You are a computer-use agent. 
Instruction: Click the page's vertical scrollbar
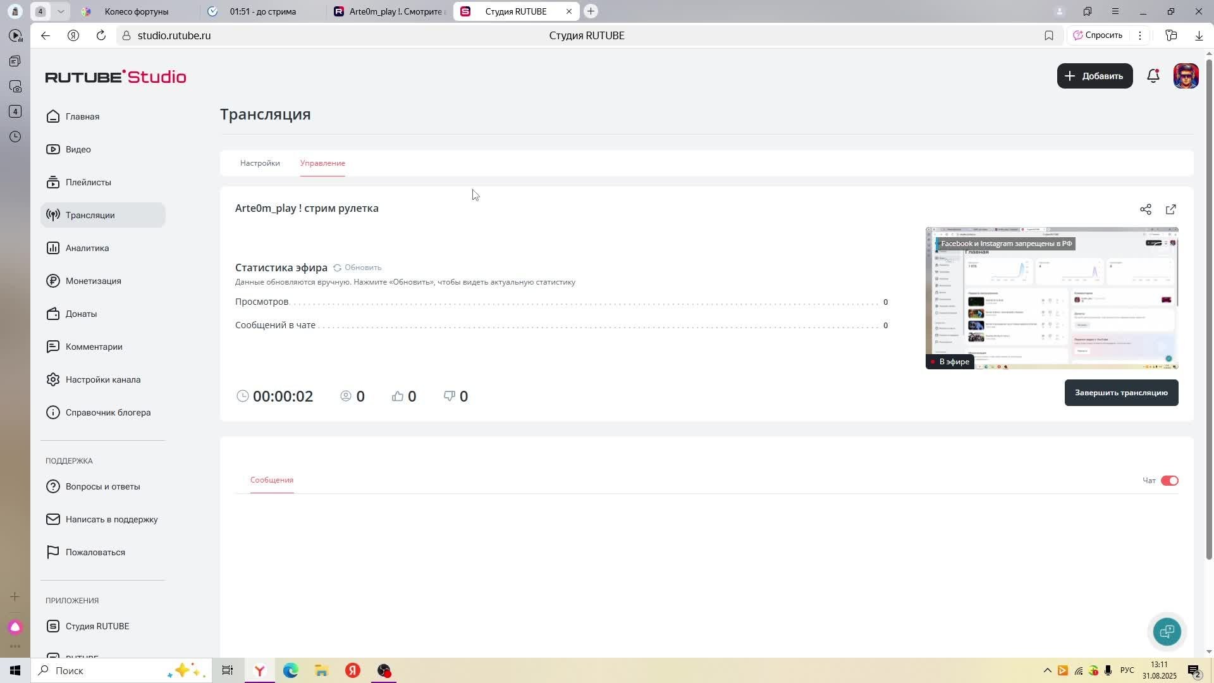pyautogui.click(x=1209, y=310)
